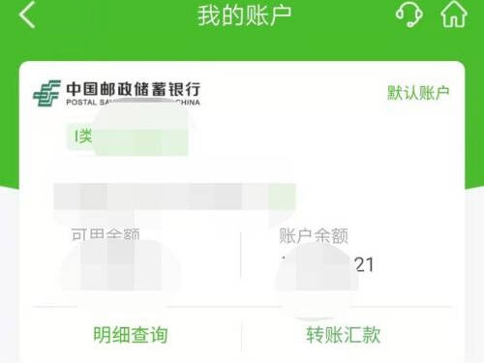Go to the home page via house icon
This screenshot has width=484, height=363.
tap(454, 15)
